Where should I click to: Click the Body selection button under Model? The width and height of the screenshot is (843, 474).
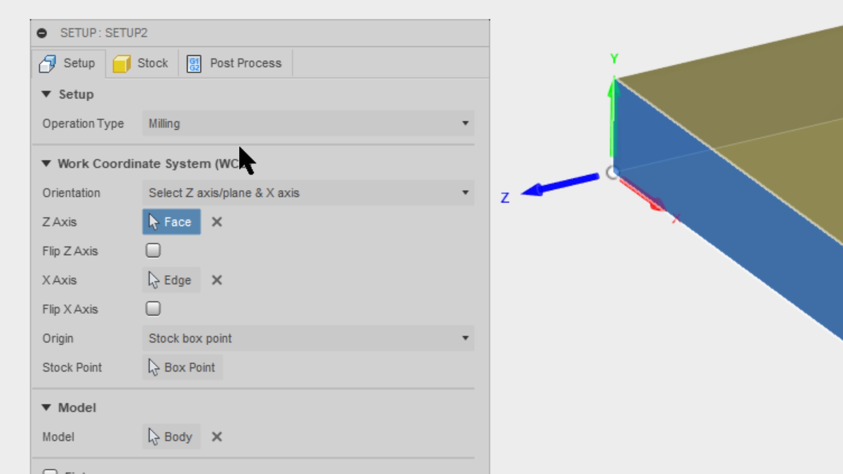tap(171, 437)
